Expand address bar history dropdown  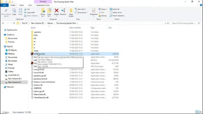(165, 23)
